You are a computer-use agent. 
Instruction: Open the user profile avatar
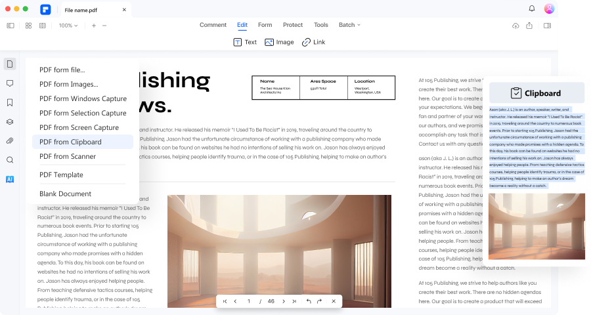[549, 9]
